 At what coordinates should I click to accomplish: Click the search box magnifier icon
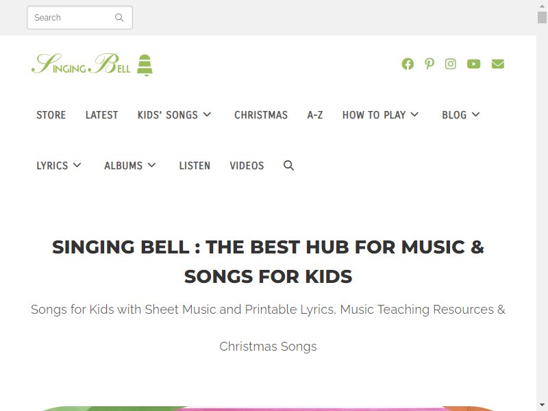[119, 18]
